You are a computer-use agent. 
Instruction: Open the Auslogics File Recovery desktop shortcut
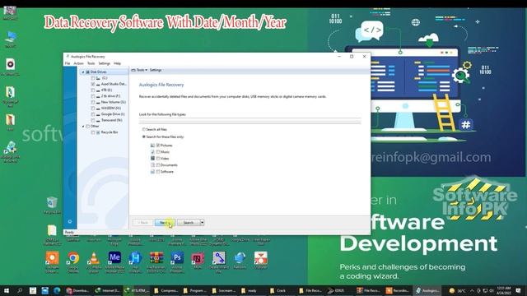[11, 152]
